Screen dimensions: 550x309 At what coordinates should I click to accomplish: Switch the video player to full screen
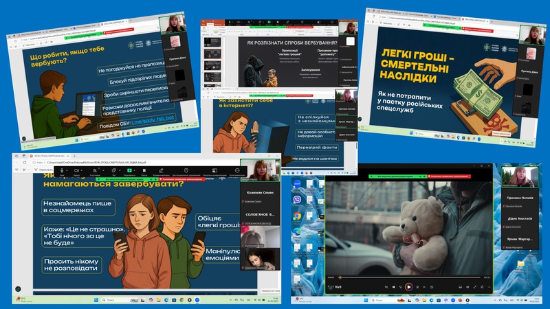475,287
